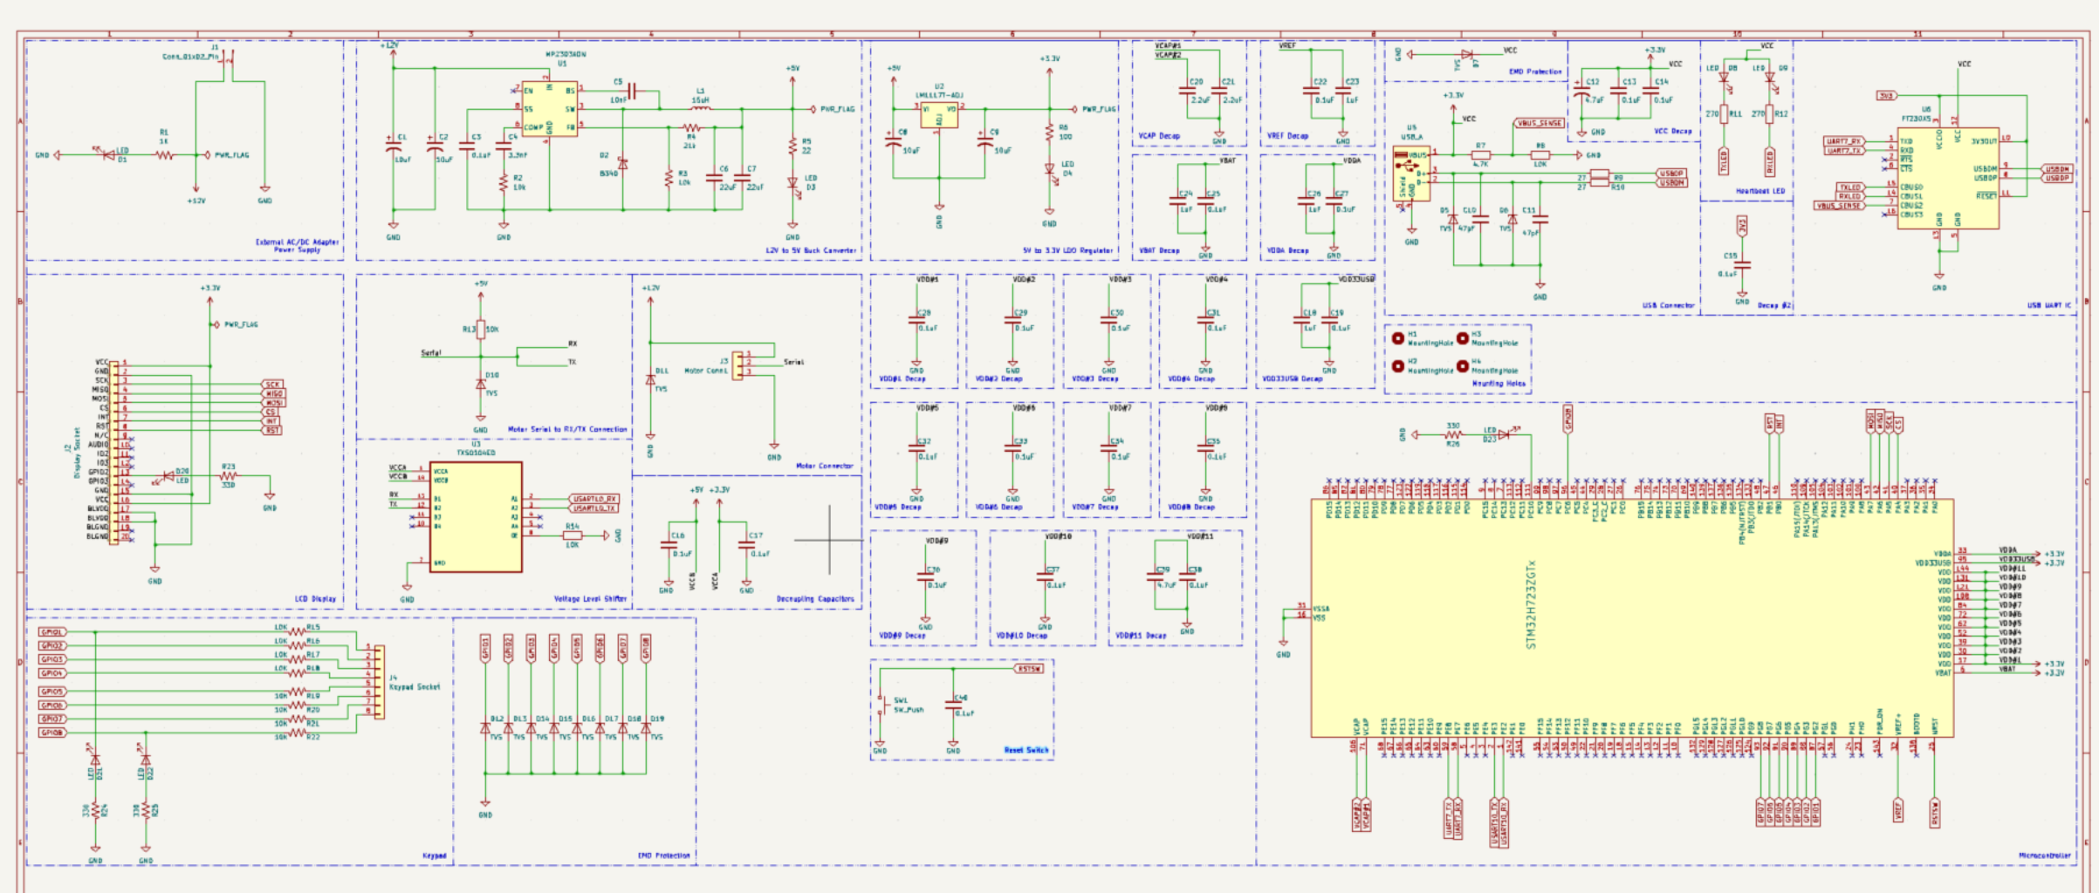Screen dimensions: 2099x893
Task: Select the R1 1k resistor near LED D1
Action: 164,155
